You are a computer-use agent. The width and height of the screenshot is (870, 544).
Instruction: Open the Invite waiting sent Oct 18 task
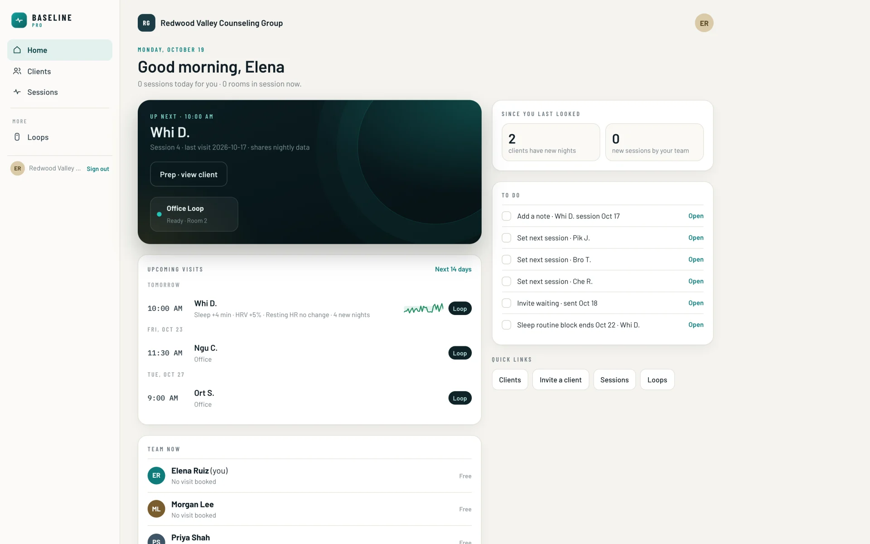[x=696, y=303]
